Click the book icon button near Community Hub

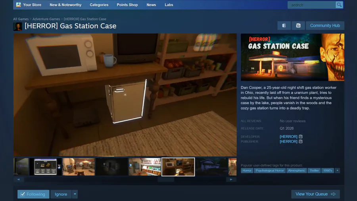tap(284, 25)
